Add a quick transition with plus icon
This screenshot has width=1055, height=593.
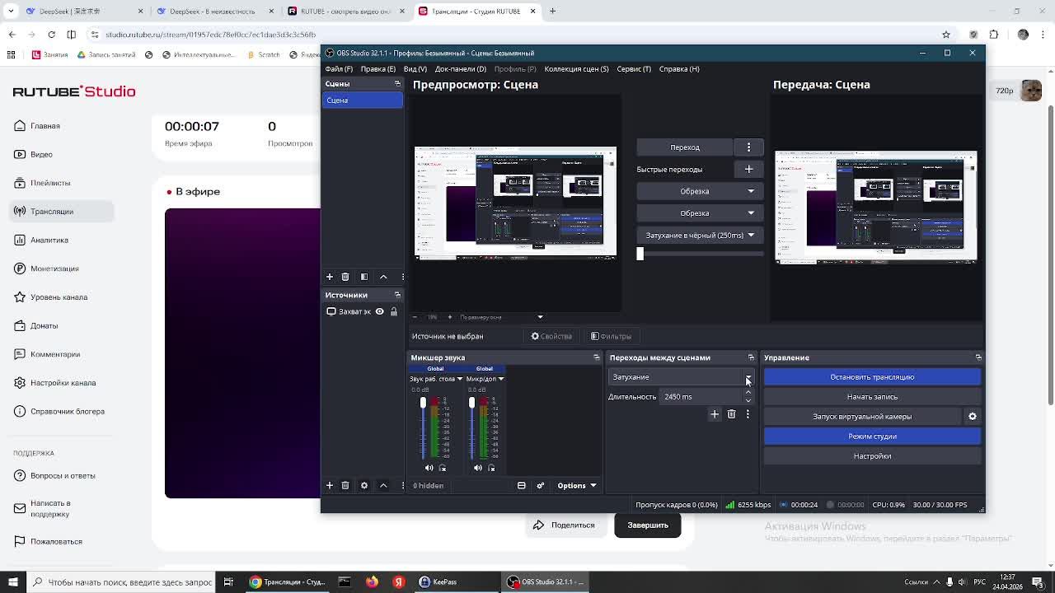click(x=748, y=169)
